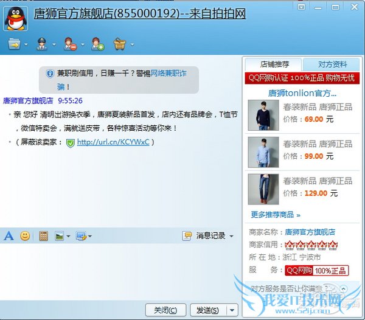Click the QQ网购 100%正品 service badge
The width and height of the screenshot is (365, 320).
pos(316,271)
